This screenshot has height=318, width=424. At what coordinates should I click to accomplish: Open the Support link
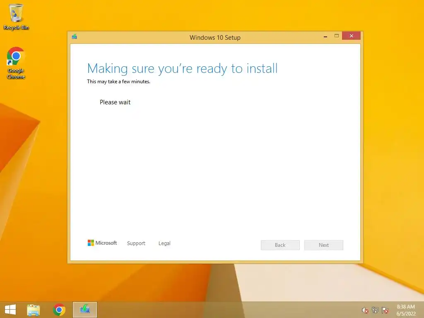coord(136,243)
